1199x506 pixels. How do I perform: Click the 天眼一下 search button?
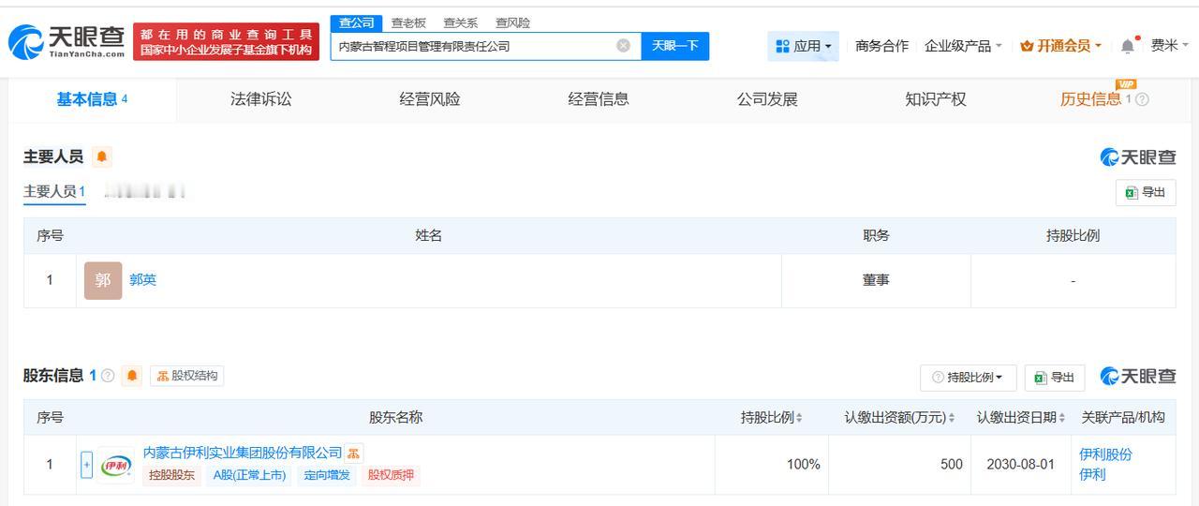click(x=675, y=46)
